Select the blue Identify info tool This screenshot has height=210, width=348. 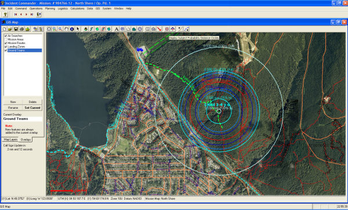(72, 29)
